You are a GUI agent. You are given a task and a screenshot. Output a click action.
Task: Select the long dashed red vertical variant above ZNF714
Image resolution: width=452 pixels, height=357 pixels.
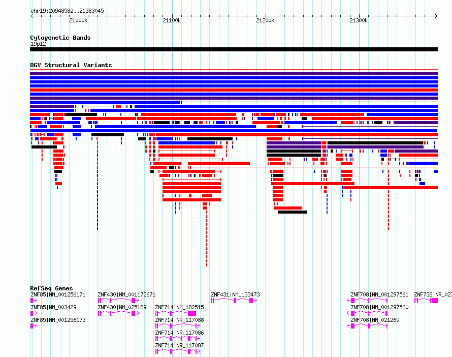coord(207,239)
